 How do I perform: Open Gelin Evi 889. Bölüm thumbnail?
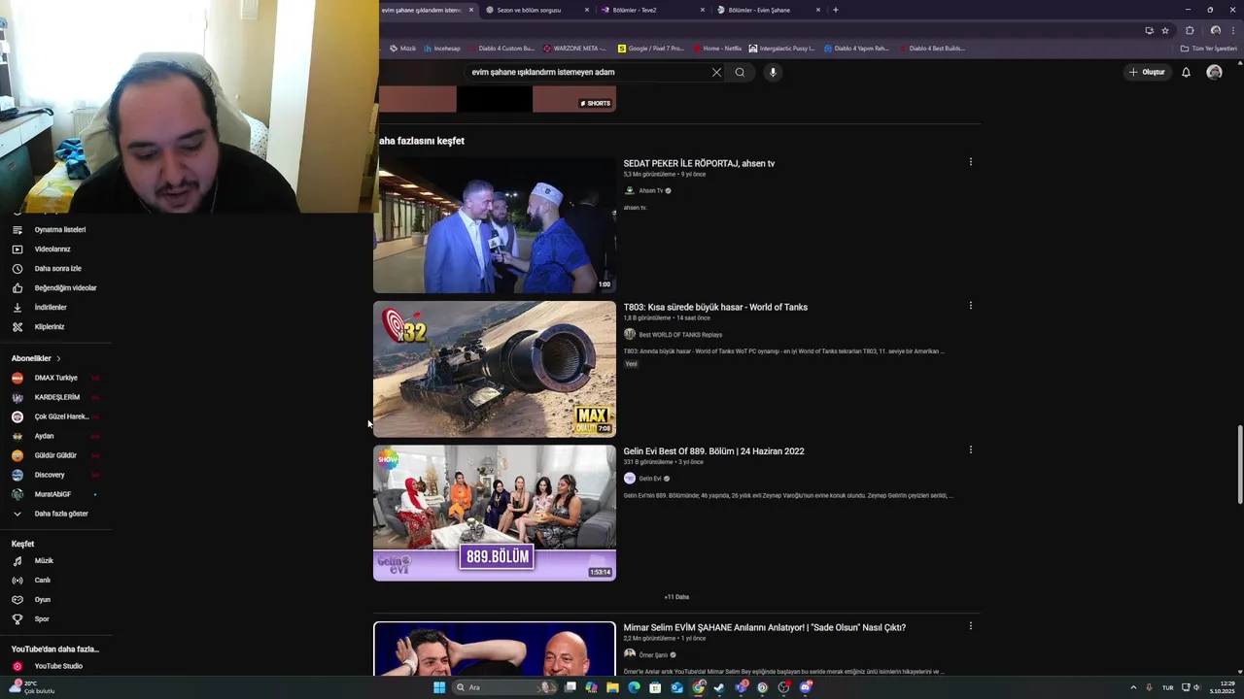(x=495, y=513)
